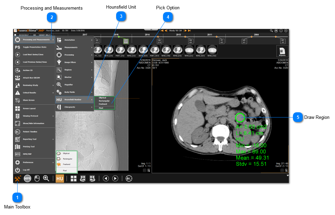Select the HU tool in bottom toolbar
Screen dimensions: 335x215
tap(60, 178)
